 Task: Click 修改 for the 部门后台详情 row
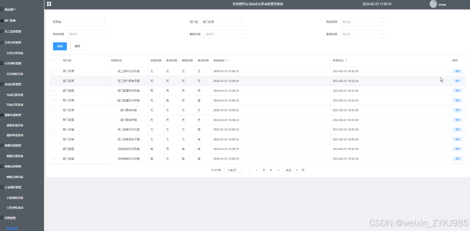tap(458, 120)
